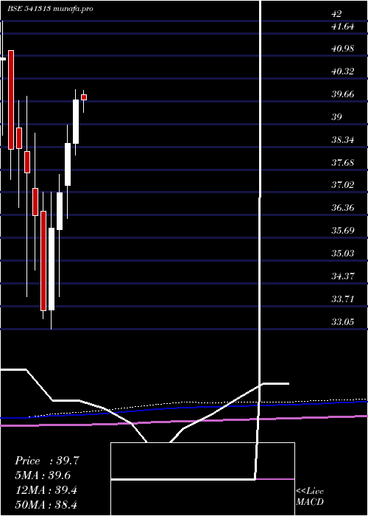368x516 pixels.
Task: Select the 39 price axis label
Action: (337, 117)
